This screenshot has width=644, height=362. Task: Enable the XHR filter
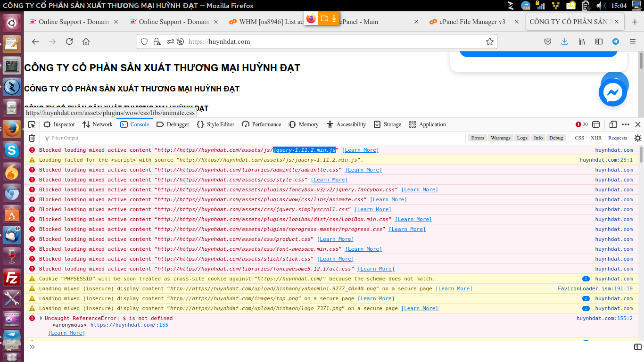596,138
